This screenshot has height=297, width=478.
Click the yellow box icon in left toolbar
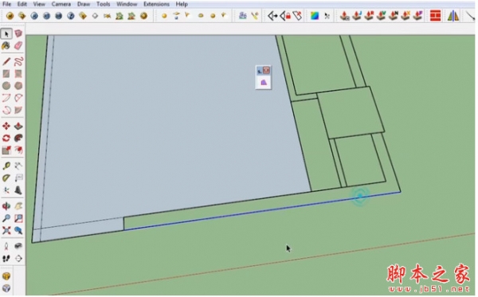click(x=6, y=276)
